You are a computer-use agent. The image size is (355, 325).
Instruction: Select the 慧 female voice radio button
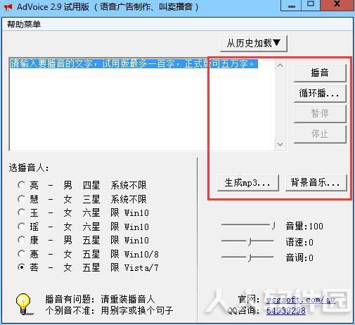[21, 199]
